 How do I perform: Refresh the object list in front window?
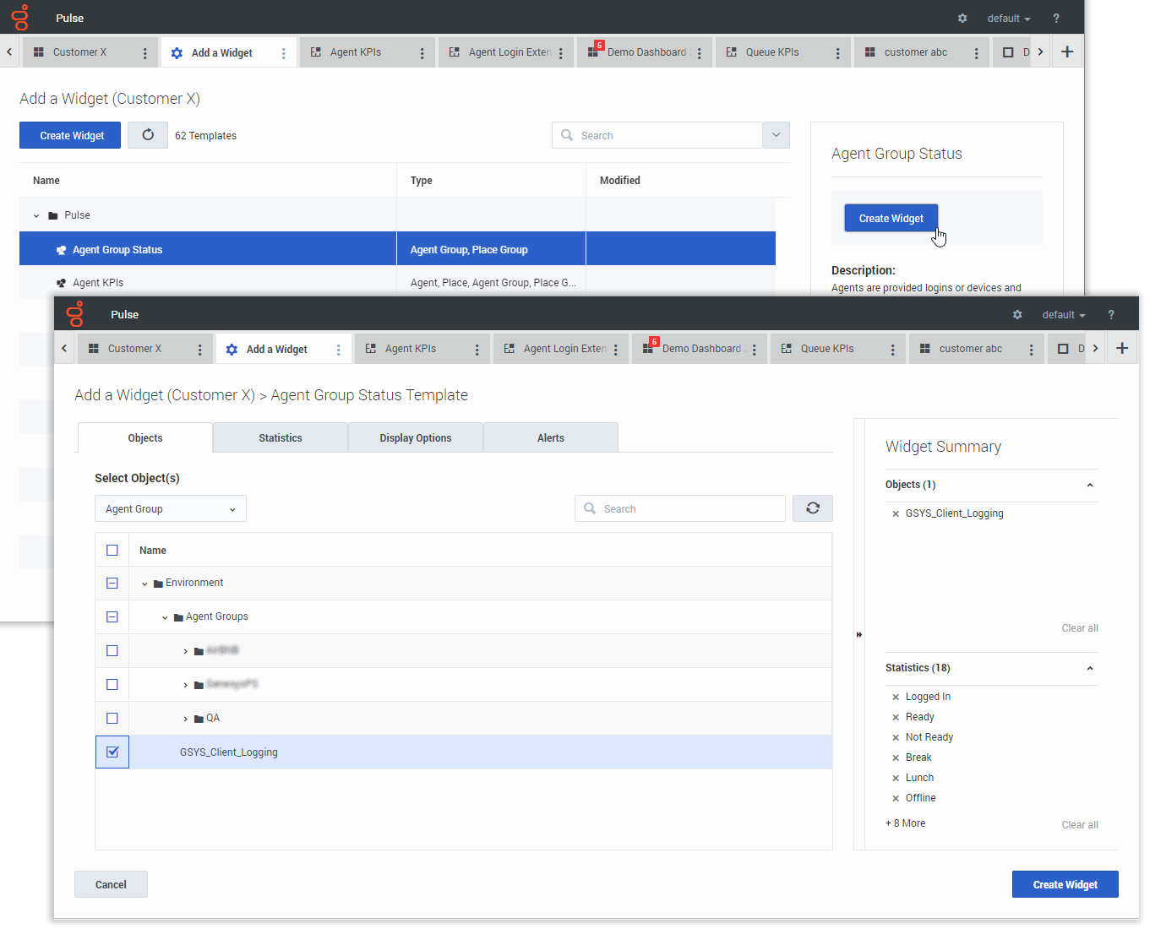[x=813, y=508]
